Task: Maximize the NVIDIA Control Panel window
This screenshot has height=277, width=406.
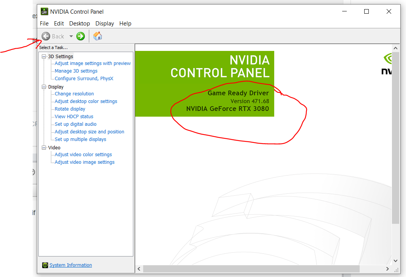Action: coord(367,11)
